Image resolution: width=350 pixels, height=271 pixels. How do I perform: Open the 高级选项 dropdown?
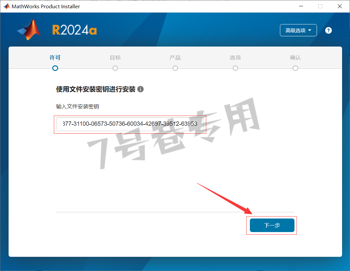tap(298, 30)
